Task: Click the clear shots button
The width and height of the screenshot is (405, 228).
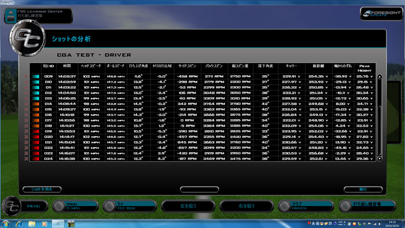Action: (42, 189)
